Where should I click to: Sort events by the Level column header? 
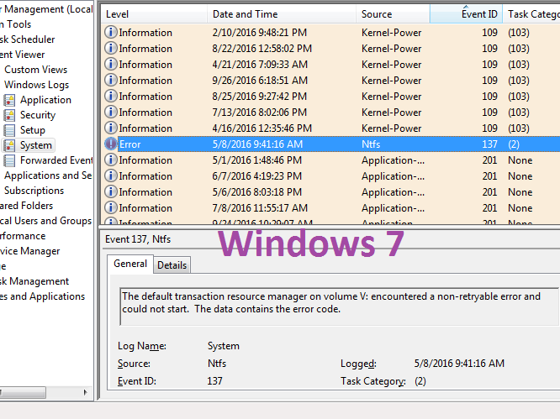[x=154, y=14]
